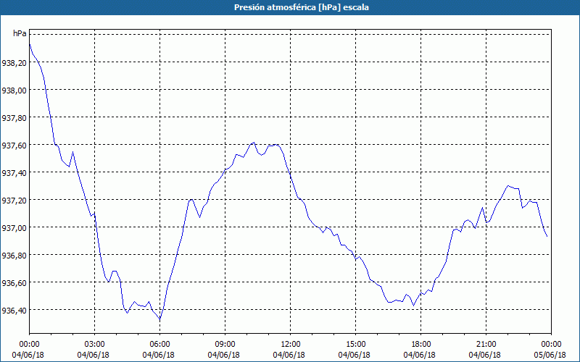Image resolution: width=580 pixels, height=362 pixels.
Task: Click the 15:00 time axis label
Action: [355, 345]
